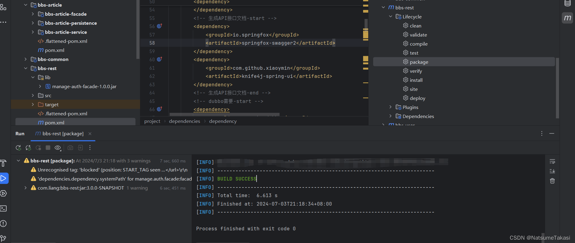
Task: Close the bbs-rest [package] run tab
Action: pyautogui.click(x=90, y=133)
